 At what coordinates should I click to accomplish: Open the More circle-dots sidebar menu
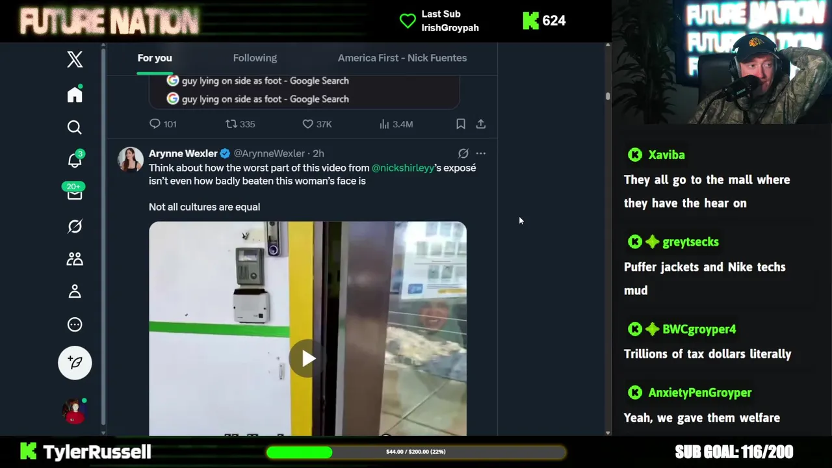coord(75,324)
